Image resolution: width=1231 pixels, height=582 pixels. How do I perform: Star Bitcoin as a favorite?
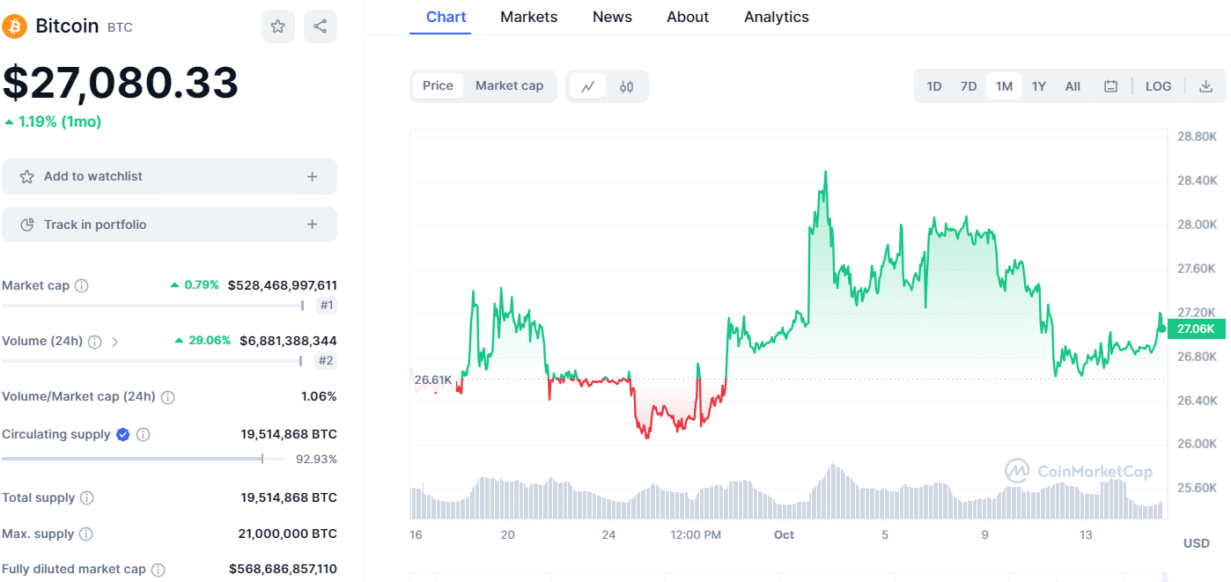(278, 26)
